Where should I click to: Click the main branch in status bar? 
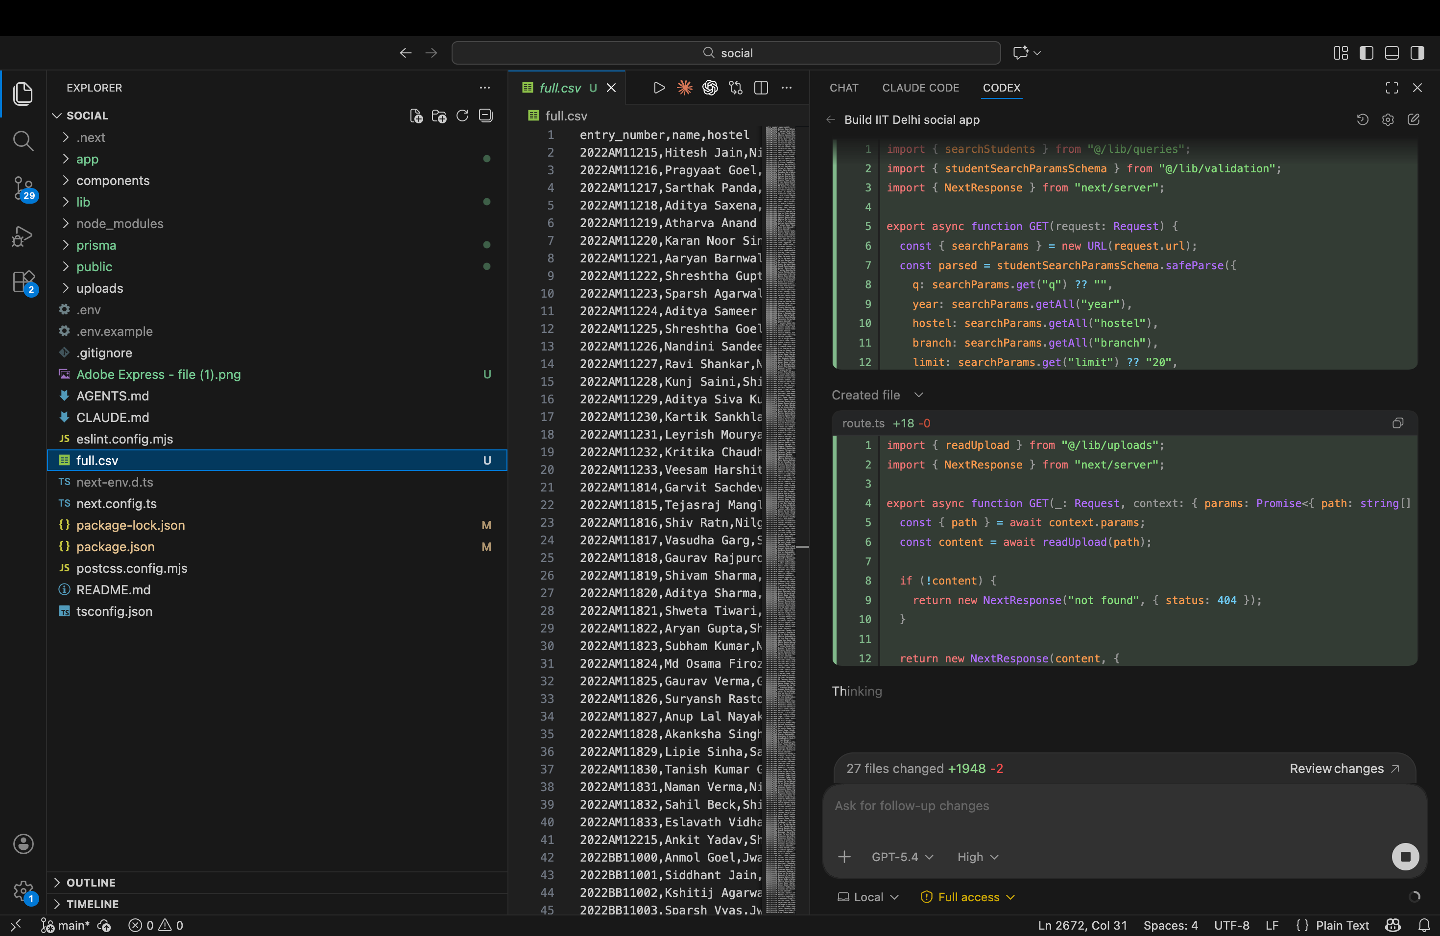click(x=67, y=925)
